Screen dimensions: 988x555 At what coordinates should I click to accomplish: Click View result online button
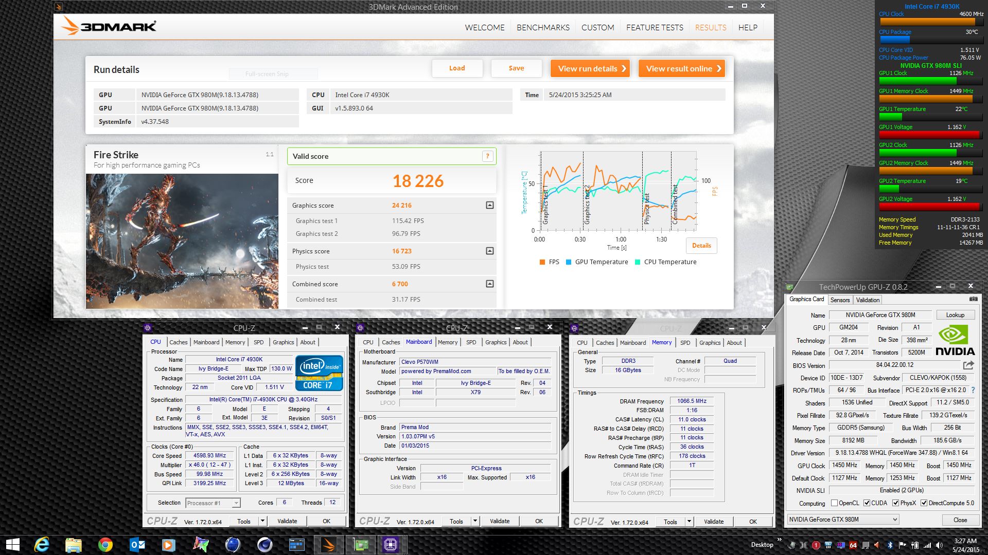point(682,68)
